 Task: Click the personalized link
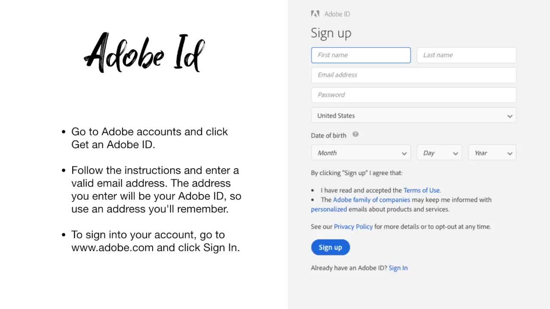[329, 209]
